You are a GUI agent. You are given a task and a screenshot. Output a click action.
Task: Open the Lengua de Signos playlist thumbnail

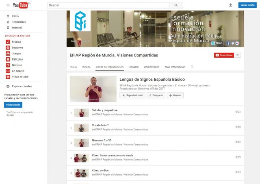pyautogui.click(x=93, y=89)
